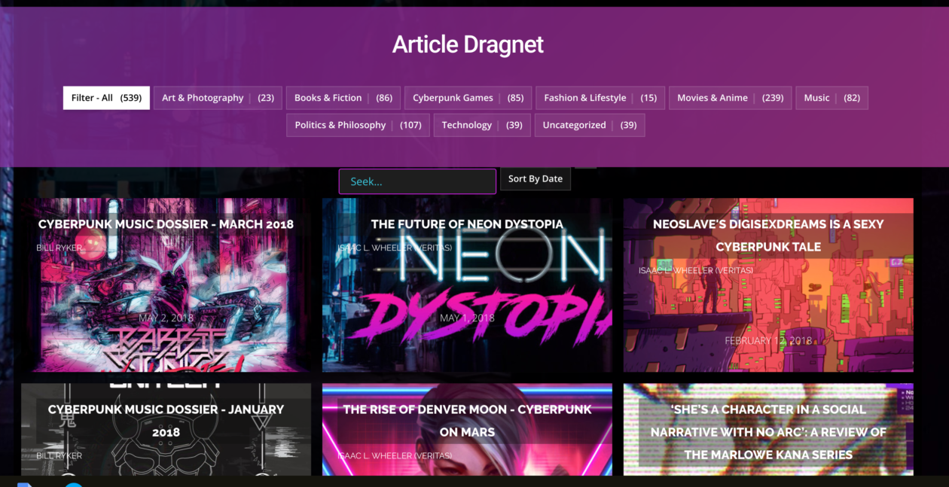Filter by Fashion & Lifestyle
This screenshot has height=487, width=949.
600,98
